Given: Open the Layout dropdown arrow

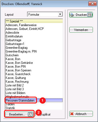Looking at the screenshot, I should 60,14.
